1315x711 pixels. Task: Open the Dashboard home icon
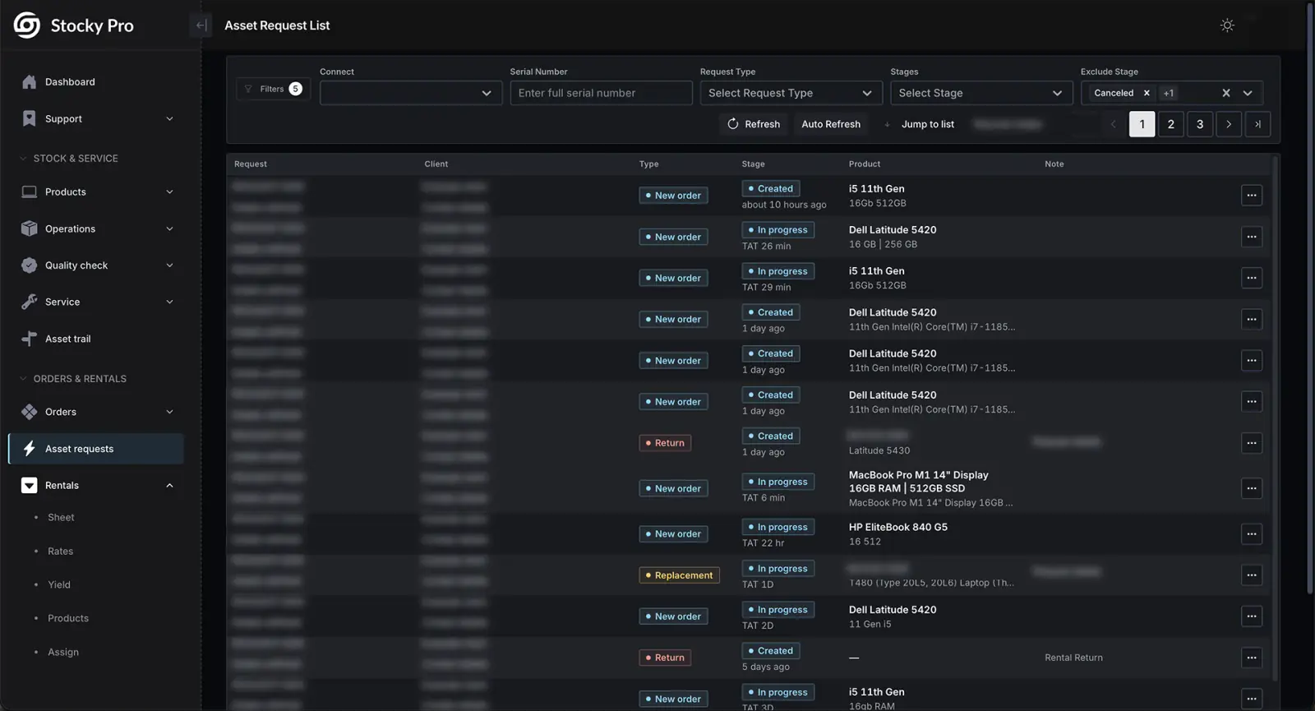(30, 82)
